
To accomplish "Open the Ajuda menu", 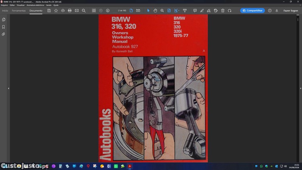I will pyautogui.click(x=56, y=5).
